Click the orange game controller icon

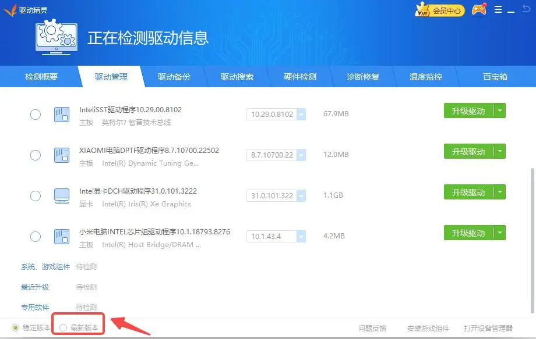[x=479, y=10]
